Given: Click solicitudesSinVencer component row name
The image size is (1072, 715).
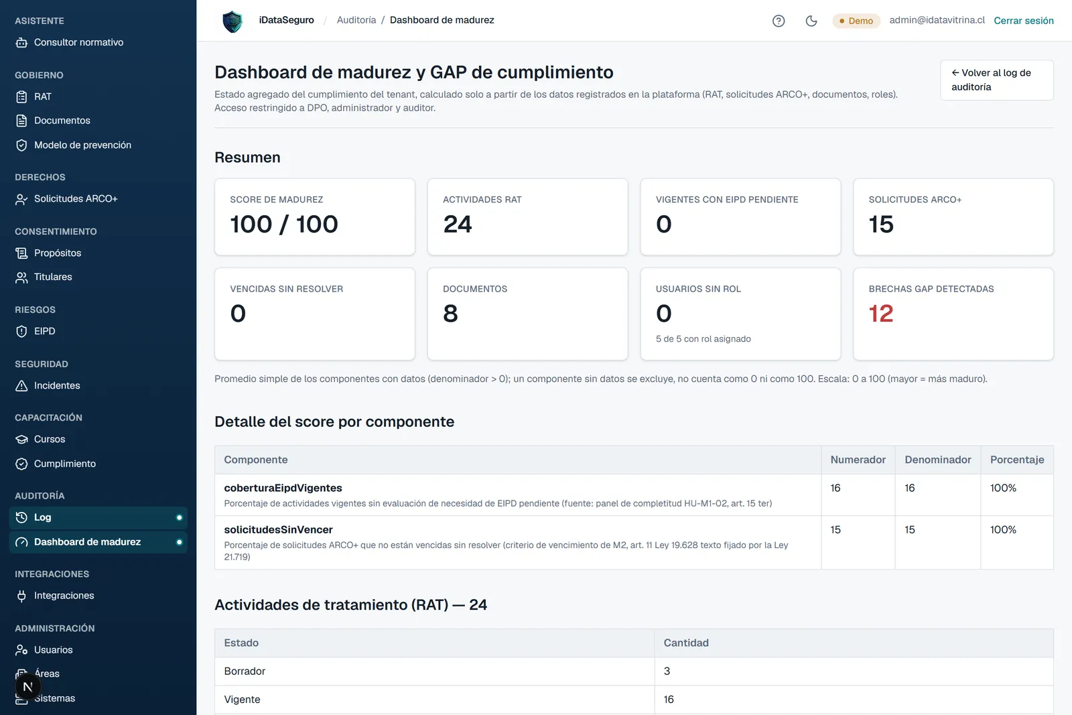Looking at the screenshot, I should pyautogui.click(x=278, y=529).
